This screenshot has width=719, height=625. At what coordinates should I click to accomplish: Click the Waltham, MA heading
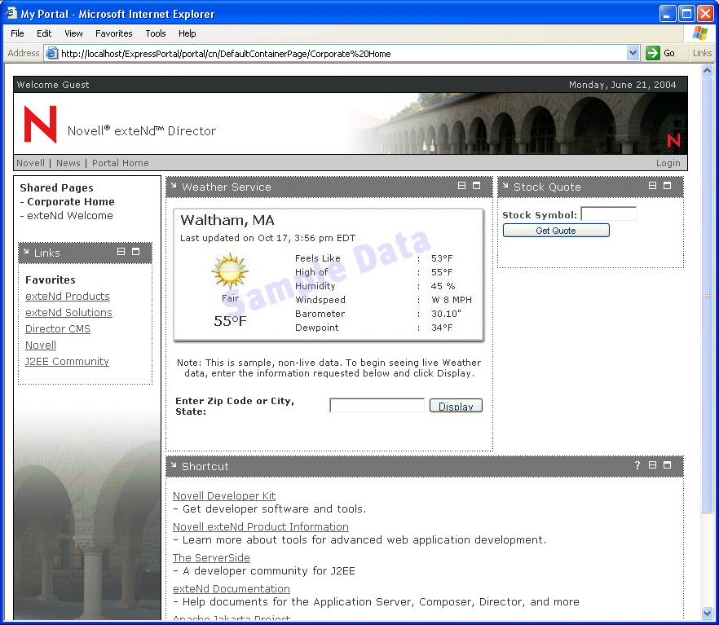tap(227, 220)
